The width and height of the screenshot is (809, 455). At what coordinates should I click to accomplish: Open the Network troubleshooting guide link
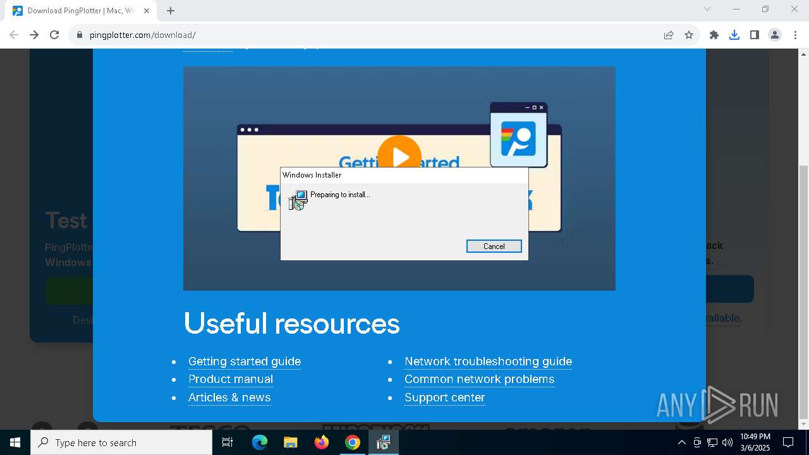coord(488,361)
